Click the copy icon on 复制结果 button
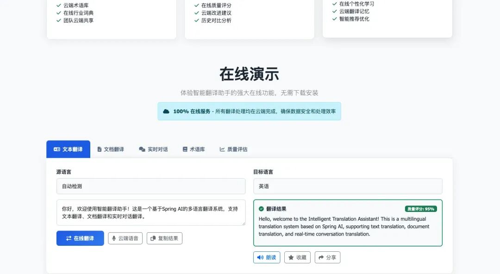Screen dimensions: 500x274 (153, 238)
